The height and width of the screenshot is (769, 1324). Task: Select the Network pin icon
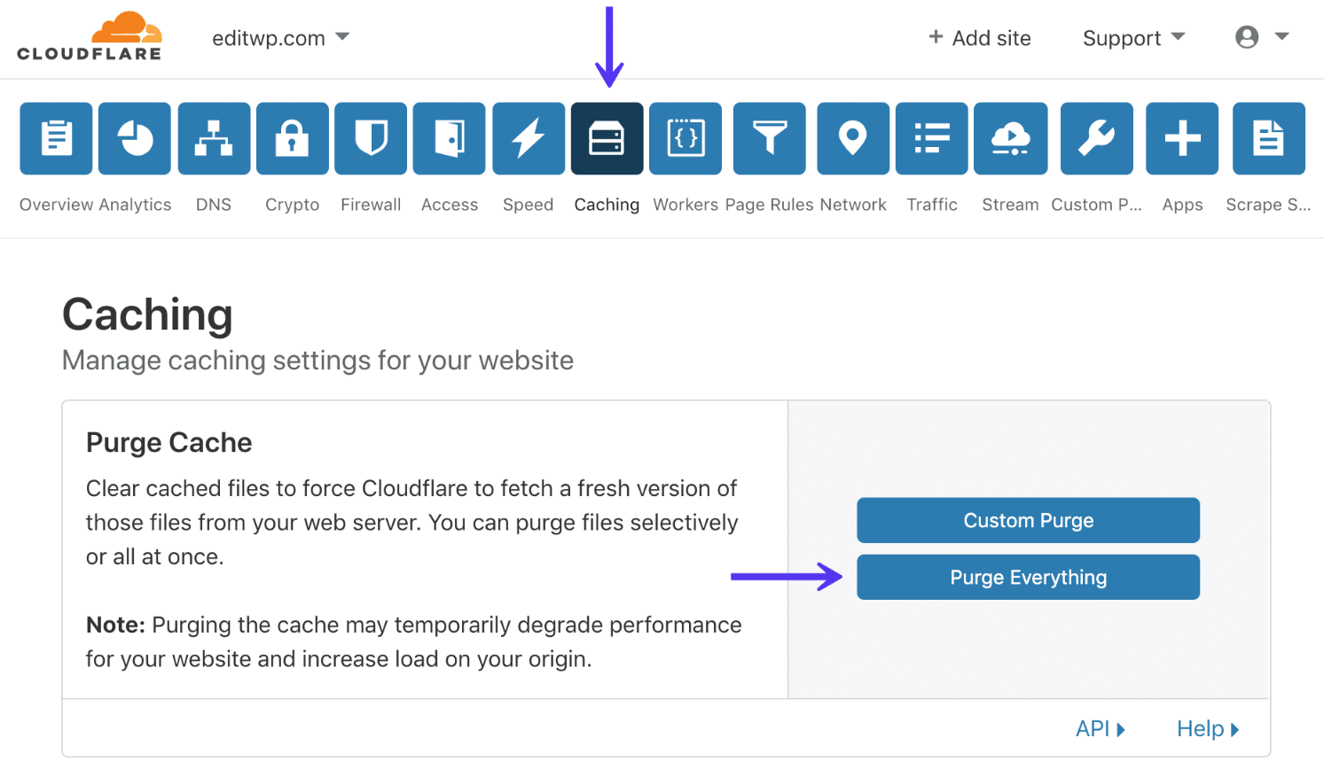point(852,138)
